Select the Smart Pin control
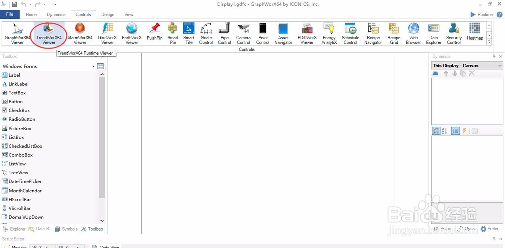Image resolution: width=505 pixels, height=248 pixels. (173, 33)
